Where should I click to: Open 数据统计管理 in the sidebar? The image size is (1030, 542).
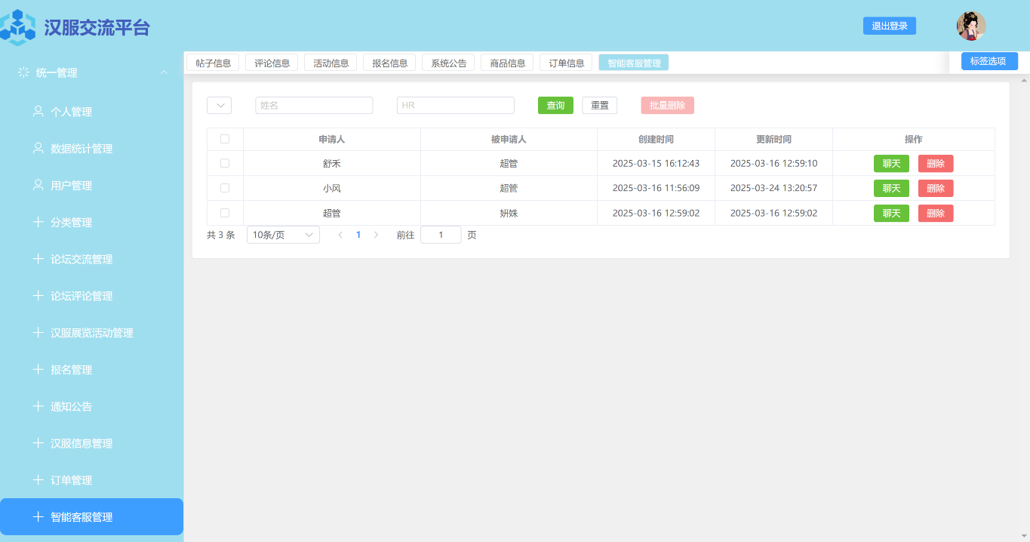tap(91, 149)
